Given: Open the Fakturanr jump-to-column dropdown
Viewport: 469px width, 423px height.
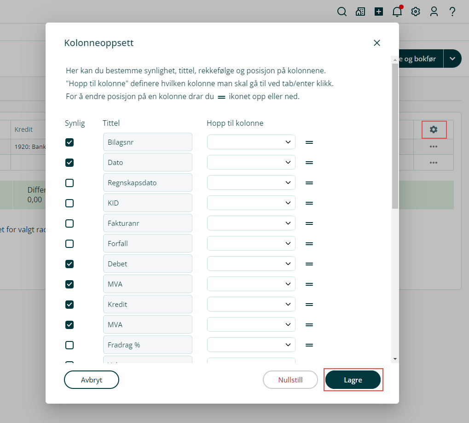Looking at the screenshot, I should coord(251,223).
